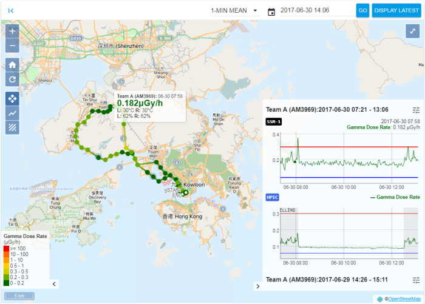This screenshot has height=304, width=425.
Task: Click the 5 km map scale bar
Action: pos(19,296)
